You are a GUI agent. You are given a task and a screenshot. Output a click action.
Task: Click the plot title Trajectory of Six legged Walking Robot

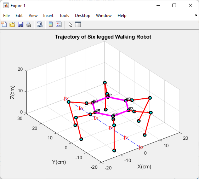tap(103, 37)
